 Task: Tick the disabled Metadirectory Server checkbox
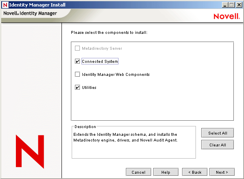[x=77, y=48]
